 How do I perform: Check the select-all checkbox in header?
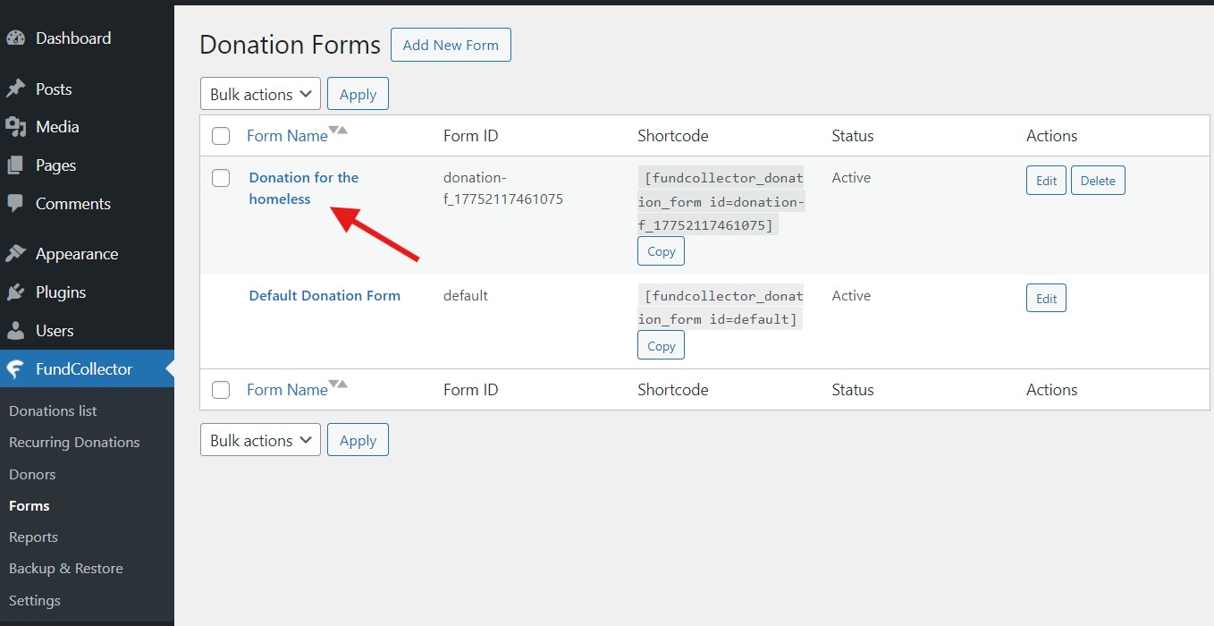pos(221,135)
